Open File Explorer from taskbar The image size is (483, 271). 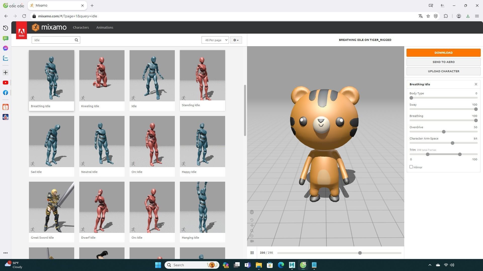coord(259,265)
